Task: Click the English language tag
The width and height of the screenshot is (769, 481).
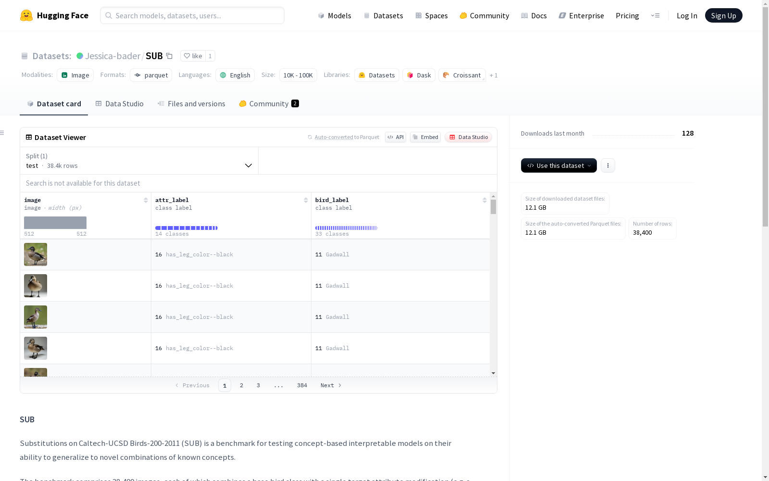Action: click(235, 75)
